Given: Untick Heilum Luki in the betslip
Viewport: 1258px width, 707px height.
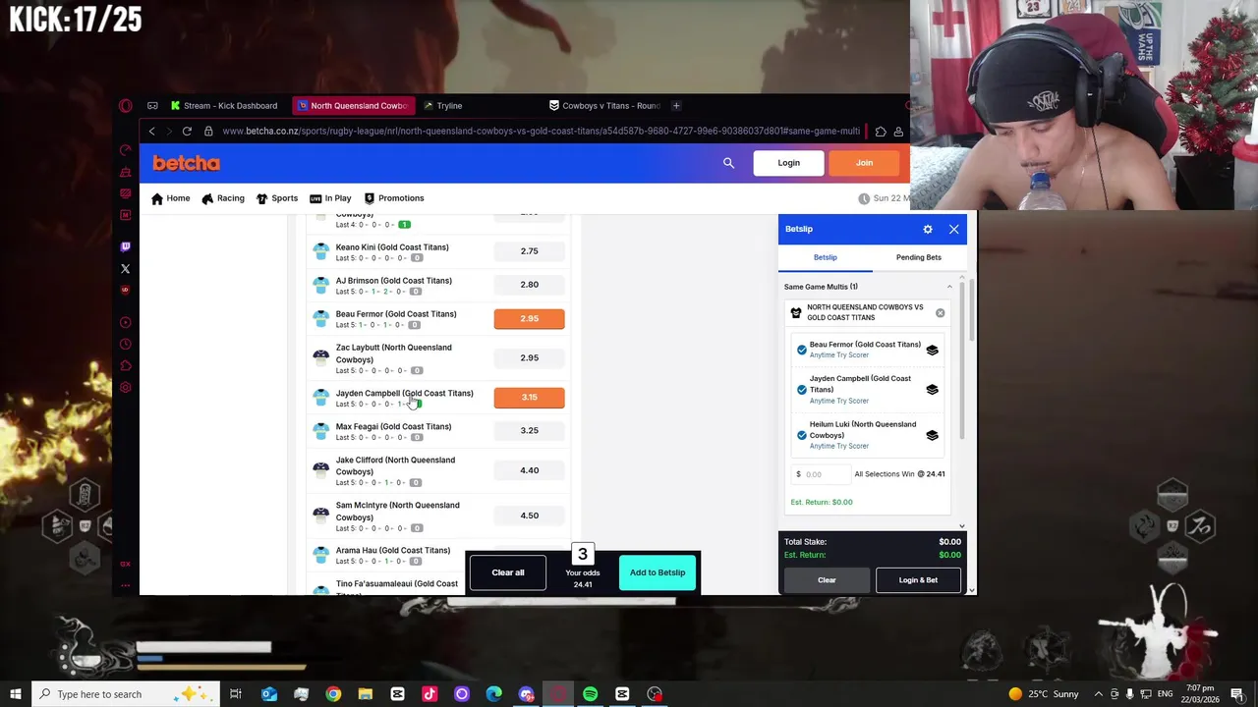Looking at the screenshot, I should click(x=802, y=435).
